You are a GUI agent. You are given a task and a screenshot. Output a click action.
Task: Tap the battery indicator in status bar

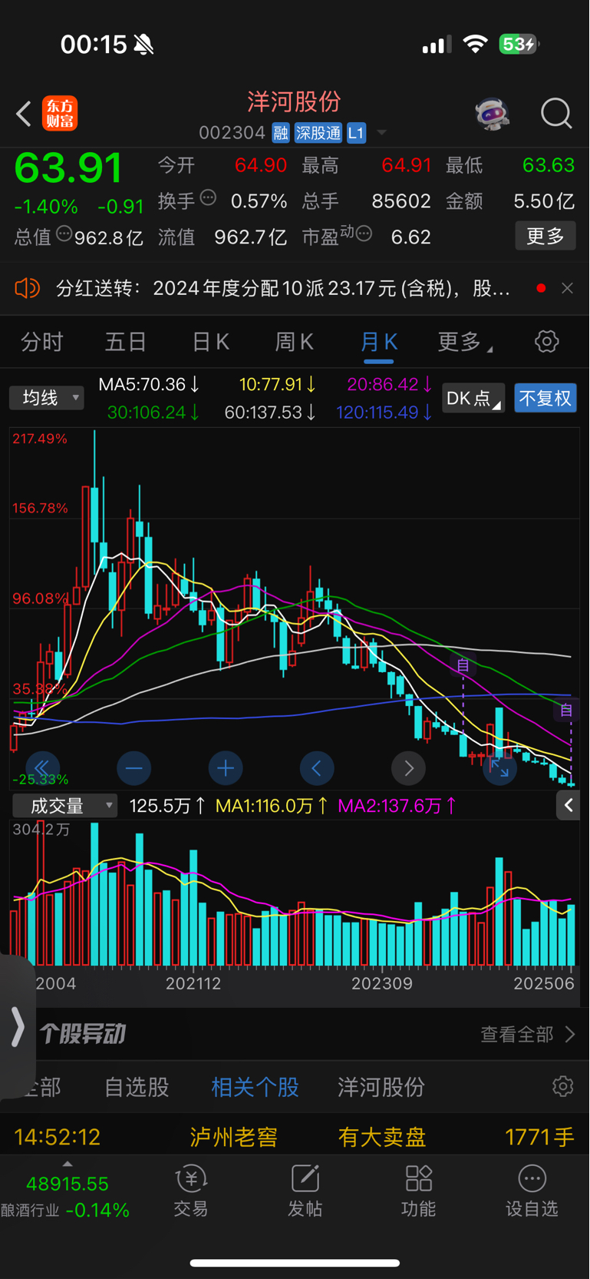pyautogui.click(x=519, y=45)
